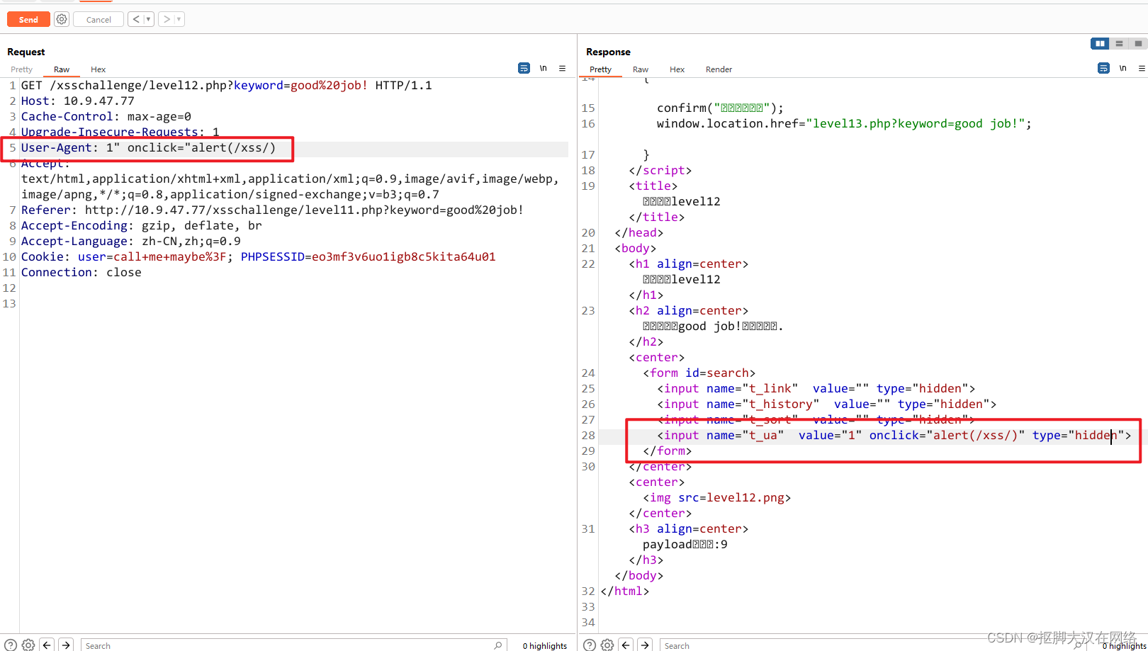Toggle word wrap in the Response panel
Viewport: 1148px width, 651px height.
(x=1103, y=69)
